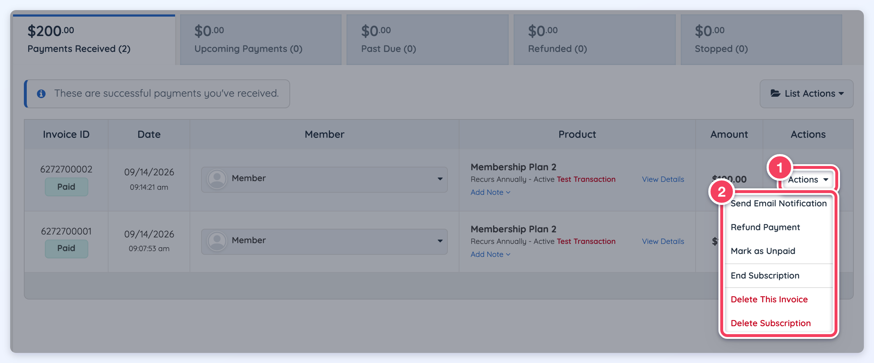The image size is (874, 363).
Task: Select Delete This Invoice option
Action: coord(779,299)
